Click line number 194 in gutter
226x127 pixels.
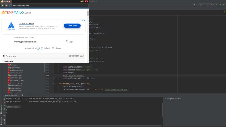pos(47,75)
